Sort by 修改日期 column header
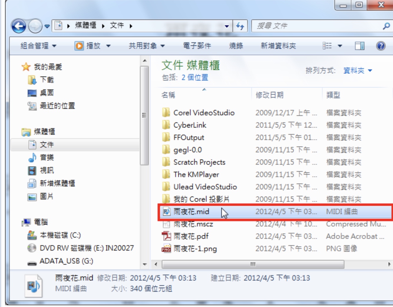This screenshot has width=393, height=307. tap(269, 95)
